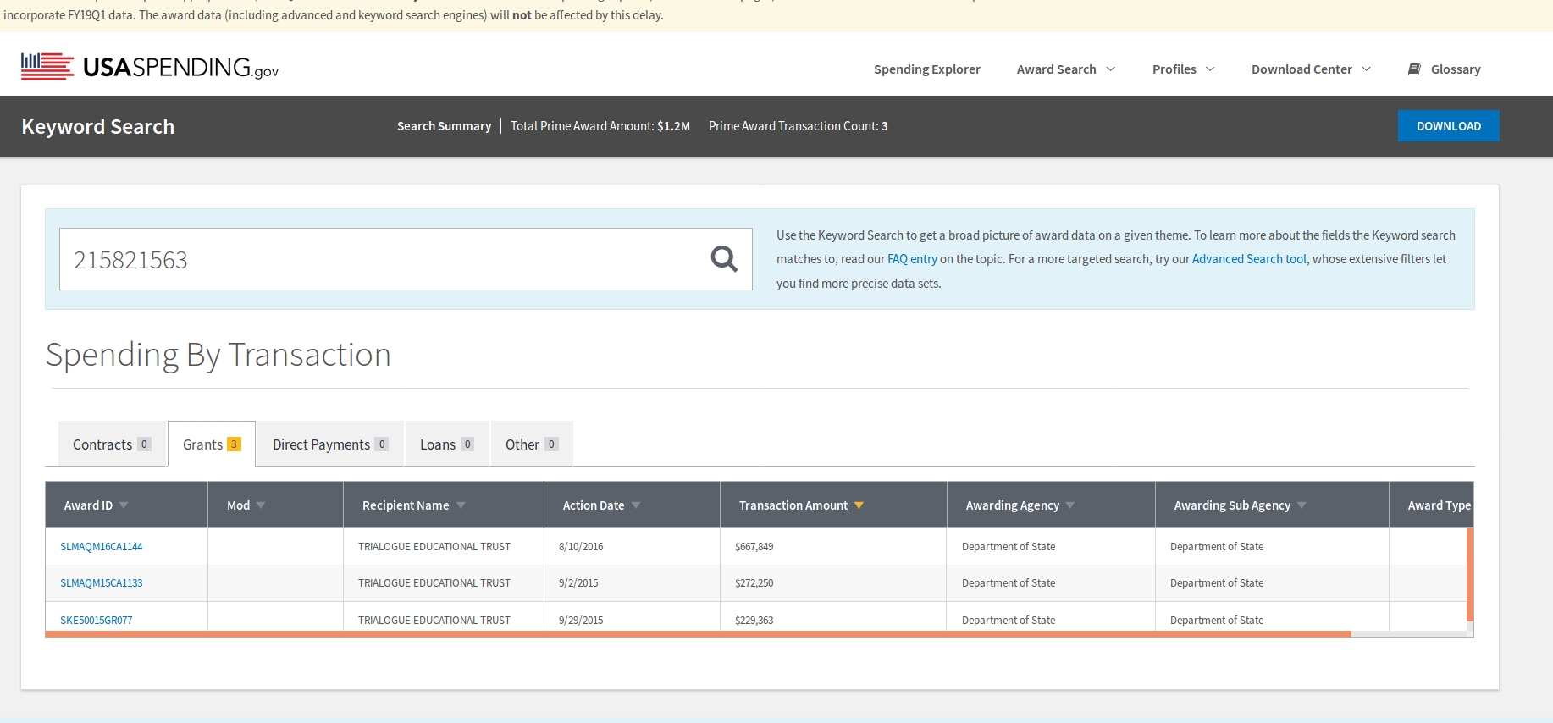
Task: Sort by Mod column arrow
Action: (261, 505)
